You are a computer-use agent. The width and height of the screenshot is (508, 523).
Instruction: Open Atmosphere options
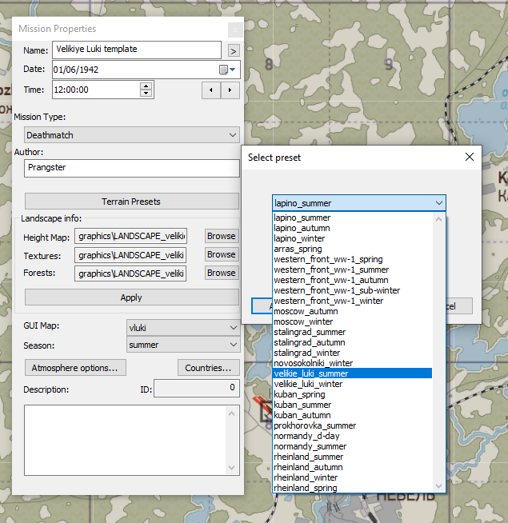tap(74, 368)
